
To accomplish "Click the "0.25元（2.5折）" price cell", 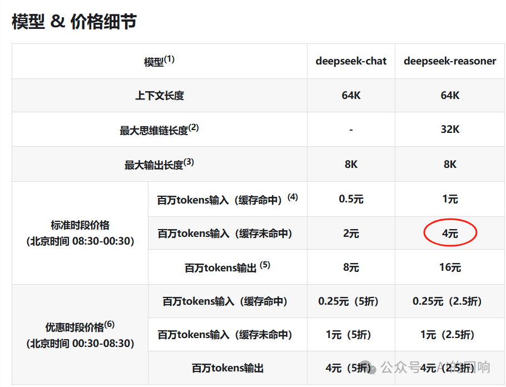I will coord(447,301).
